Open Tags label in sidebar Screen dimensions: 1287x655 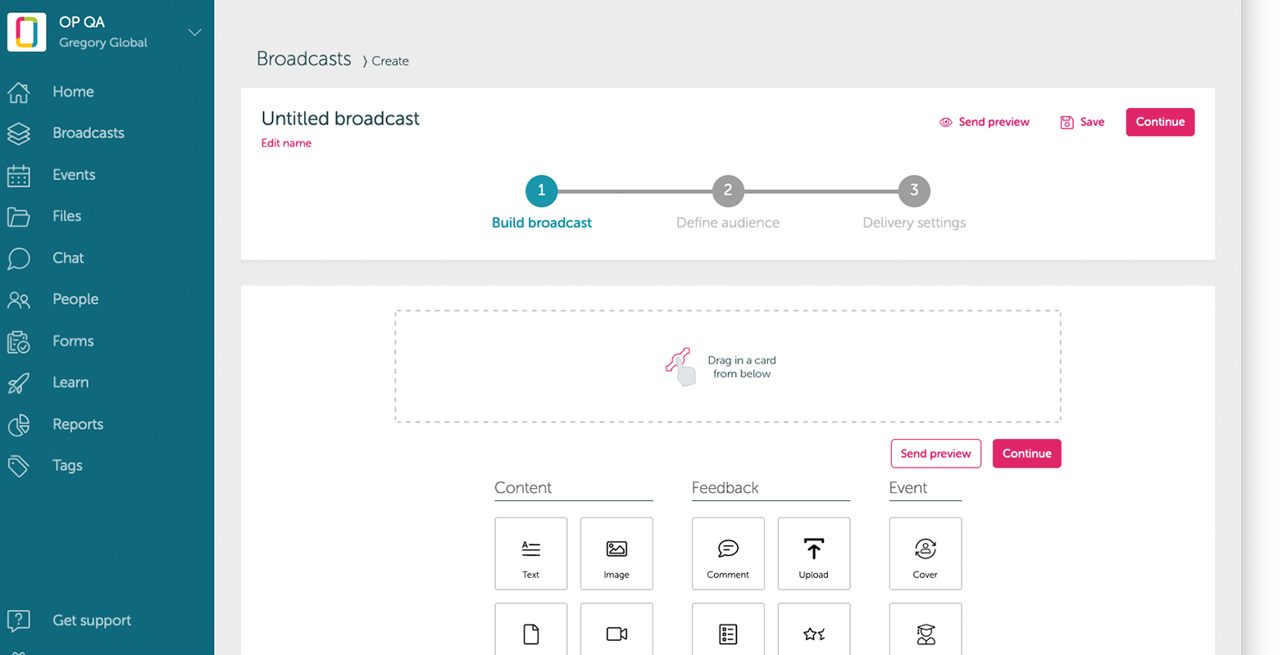click(67, 465)
